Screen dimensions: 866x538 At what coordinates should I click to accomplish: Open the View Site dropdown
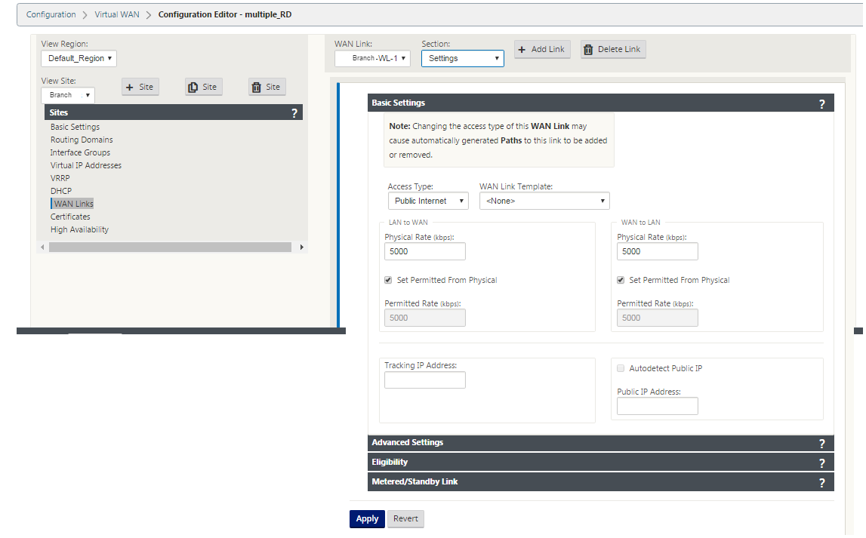(68, 96)
